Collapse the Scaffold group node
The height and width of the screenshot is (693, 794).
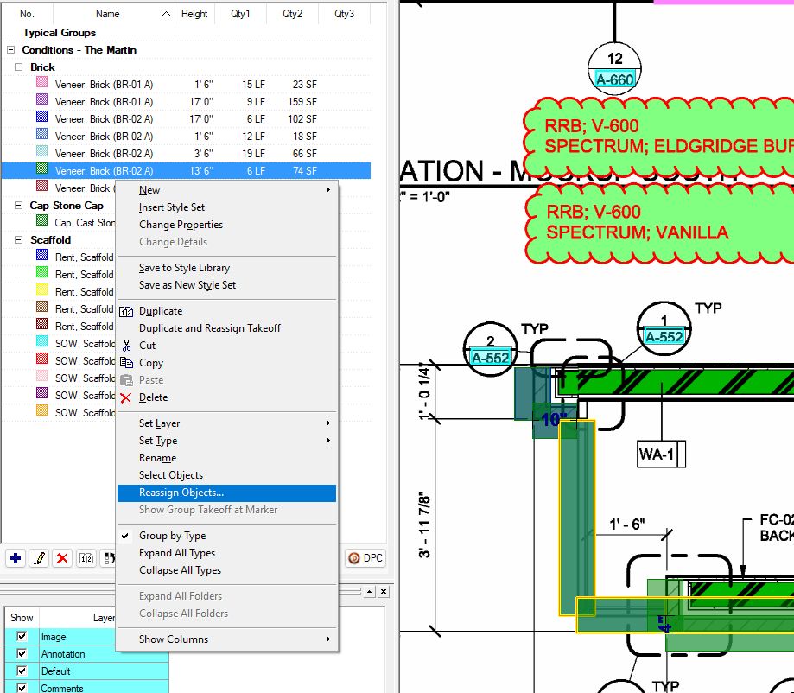(19, 240)
